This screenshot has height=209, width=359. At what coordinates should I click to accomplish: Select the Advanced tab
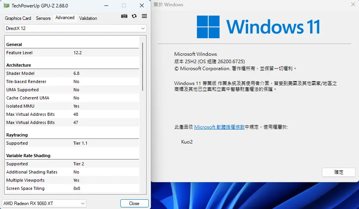coord(65,18)
